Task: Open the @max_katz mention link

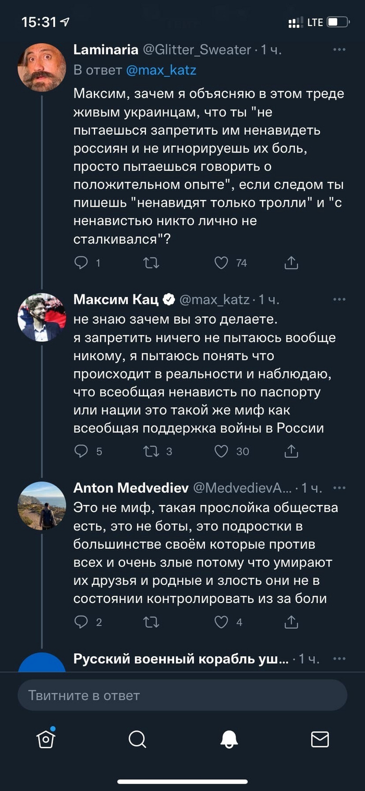Action: 161,70
